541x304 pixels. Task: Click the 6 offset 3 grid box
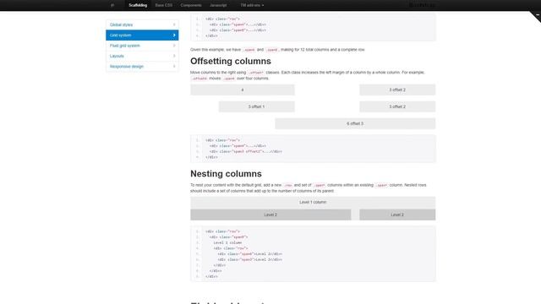click(355, 123)
